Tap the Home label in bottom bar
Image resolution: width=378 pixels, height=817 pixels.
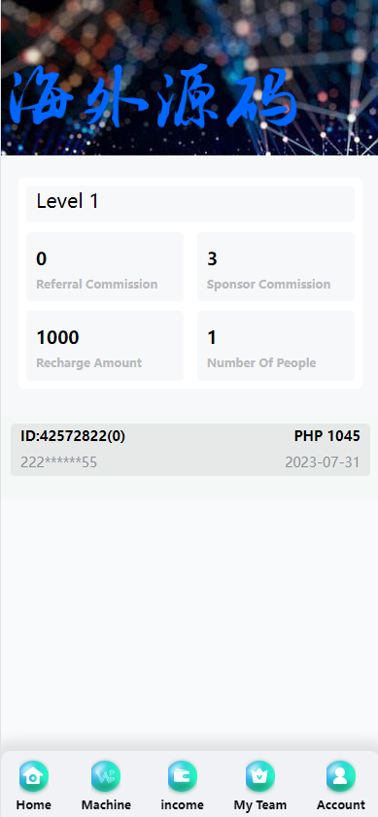[34, 805]
